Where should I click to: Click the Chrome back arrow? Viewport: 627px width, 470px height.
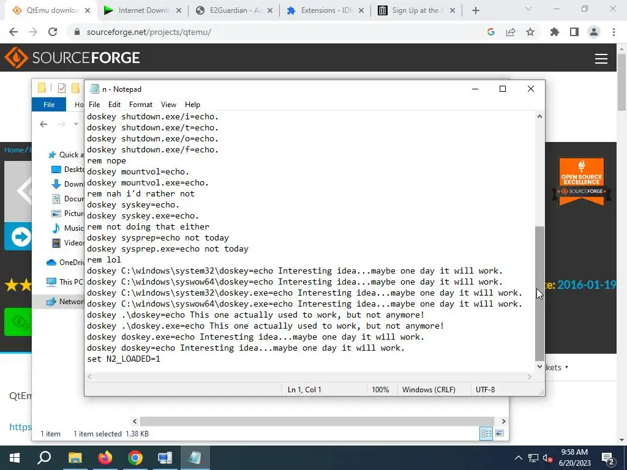[13, 32]
